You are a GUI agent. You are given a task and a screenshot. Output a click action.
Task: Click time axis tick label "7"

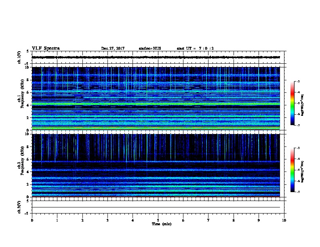pos(208,220)
